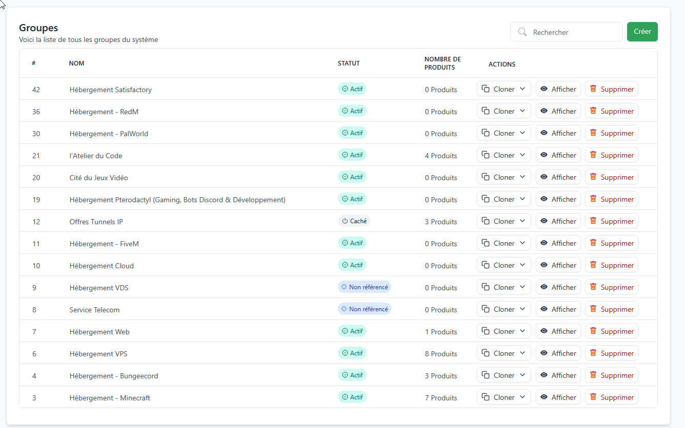Click eye icon for Hébergement - RedM
This screenshot has height=428, width=685.
click(x=544, y=111)
